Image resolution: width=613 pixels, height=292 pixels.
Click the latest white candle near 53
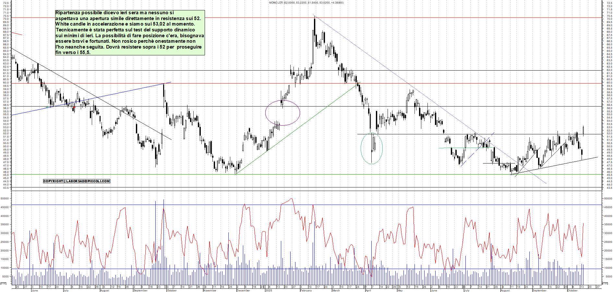click(x=583, y=130)
